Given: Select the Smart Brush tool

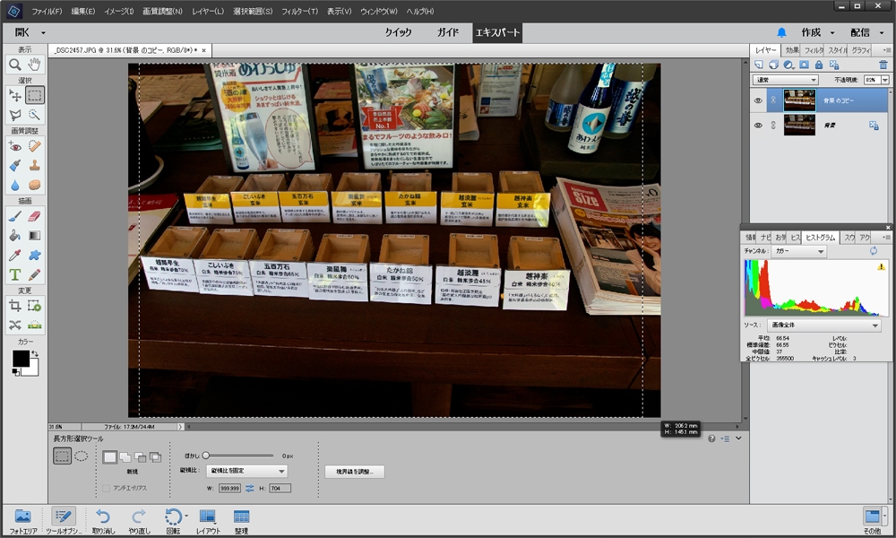Looking at the screenshot, I should (15, 166).
